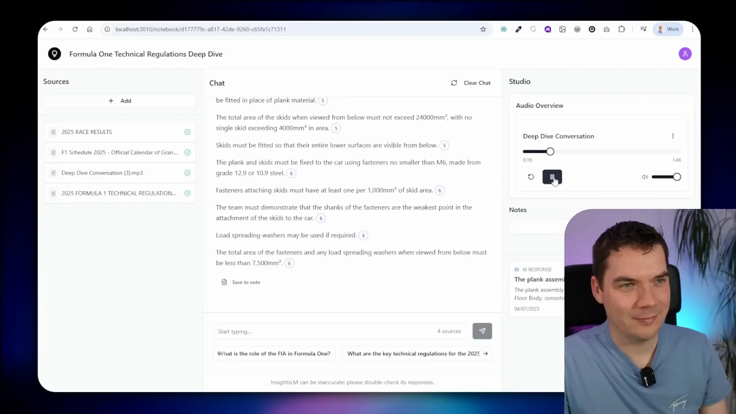Save the response to a note
Image resolution: width=736 pixels, height=414 pixels.
pos(241,282)
